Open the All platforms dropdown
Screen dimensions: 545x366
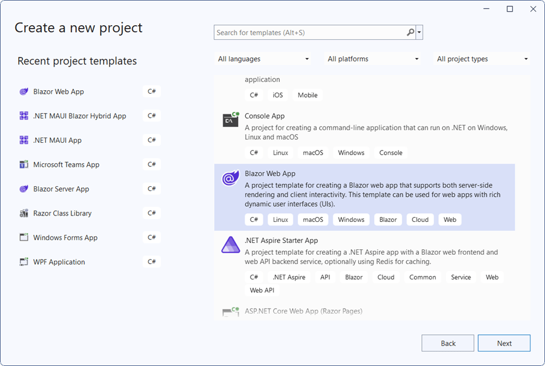pos(373,59)
